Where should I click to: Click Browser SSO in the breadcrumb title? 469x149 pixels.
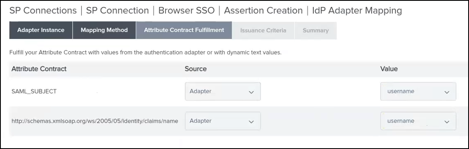pos(187,10)
